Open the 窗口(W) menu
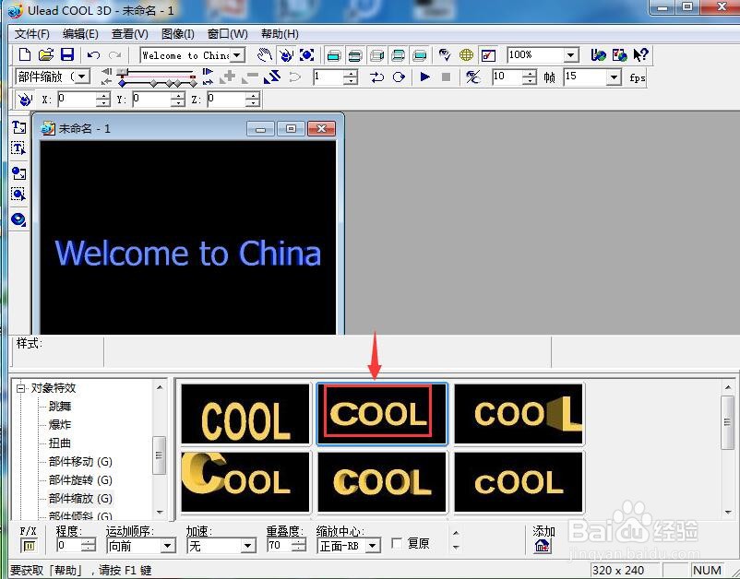740x579 pixels. [228, 34]
